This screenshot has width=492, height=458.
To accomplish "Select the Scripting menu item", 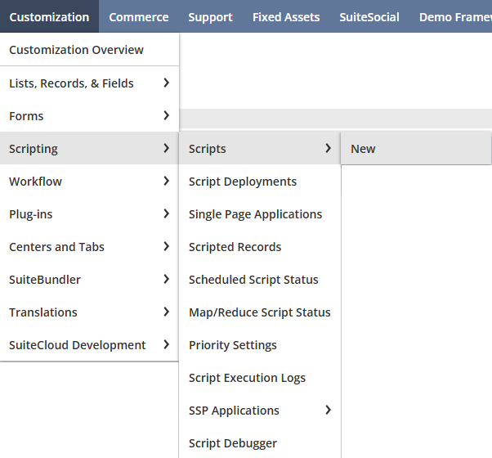I will (89, 149).
